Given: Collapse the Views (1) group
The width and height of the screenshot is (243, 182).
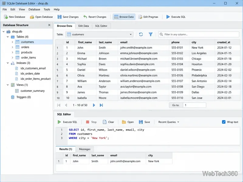Looking at the screenshot, I should click(8, 85).
